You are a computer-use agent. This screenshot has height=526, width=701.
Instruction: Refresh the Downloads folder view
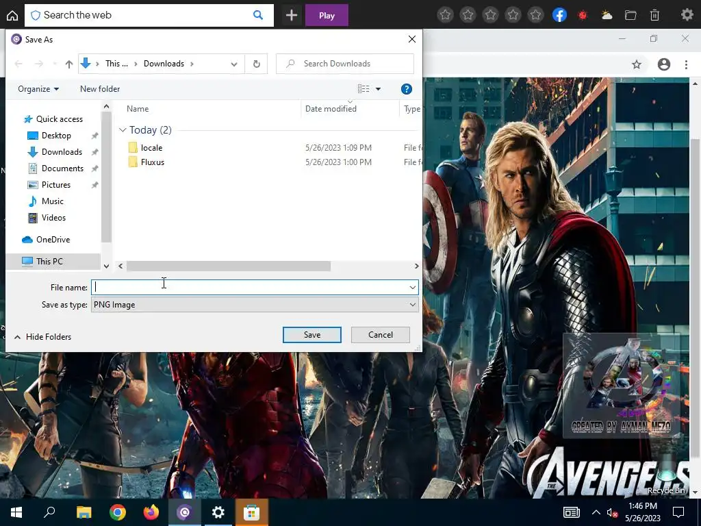click(x=257, y=64)
